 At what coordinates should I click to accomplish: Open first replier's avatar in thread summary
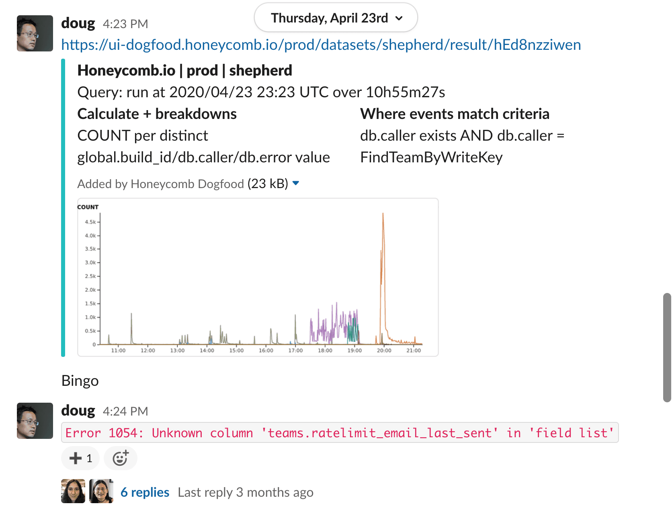point(73,491)
